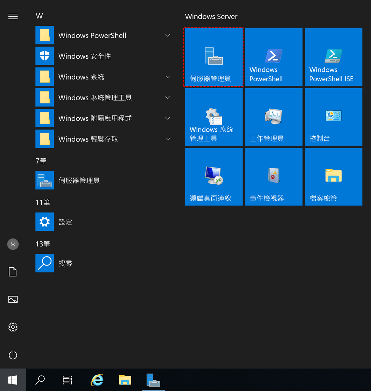Image resolution: width=371 pixels, height=391 pixels.
Task: Open the Windows PowerShell ISE tile
Action: pyautogui.click(x=333, y=57)
